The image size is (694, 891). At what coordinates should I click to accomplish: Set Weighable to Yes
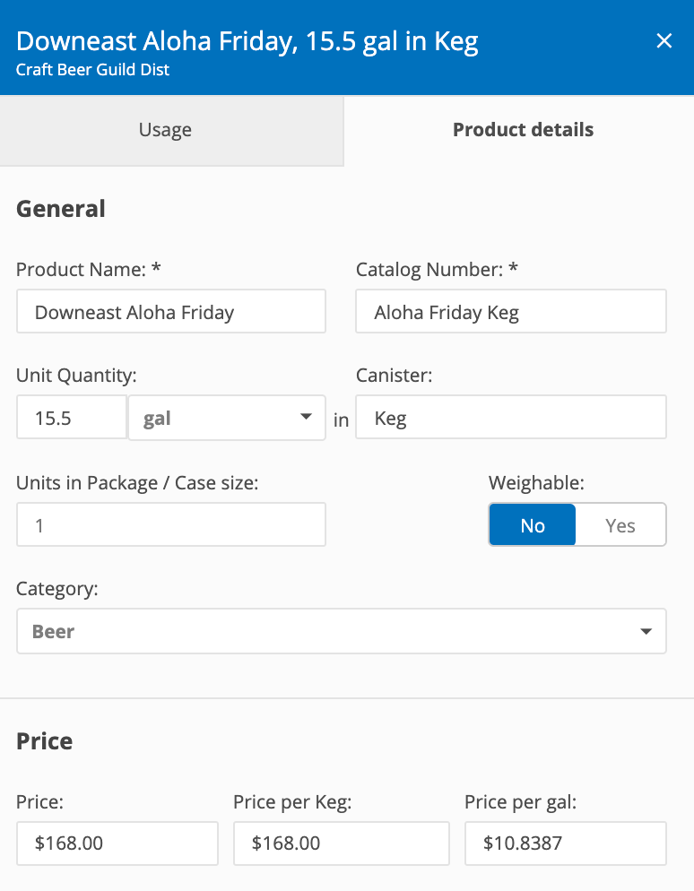click(x=620, y=524)
